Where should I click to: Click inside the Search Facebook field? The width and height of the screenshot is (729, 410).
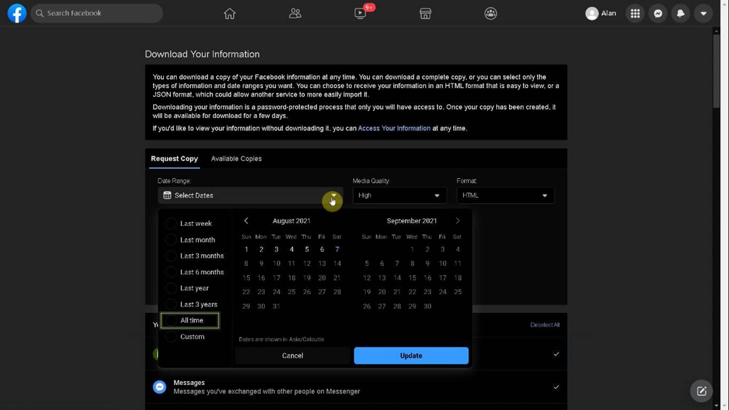(x=97, y=13)
